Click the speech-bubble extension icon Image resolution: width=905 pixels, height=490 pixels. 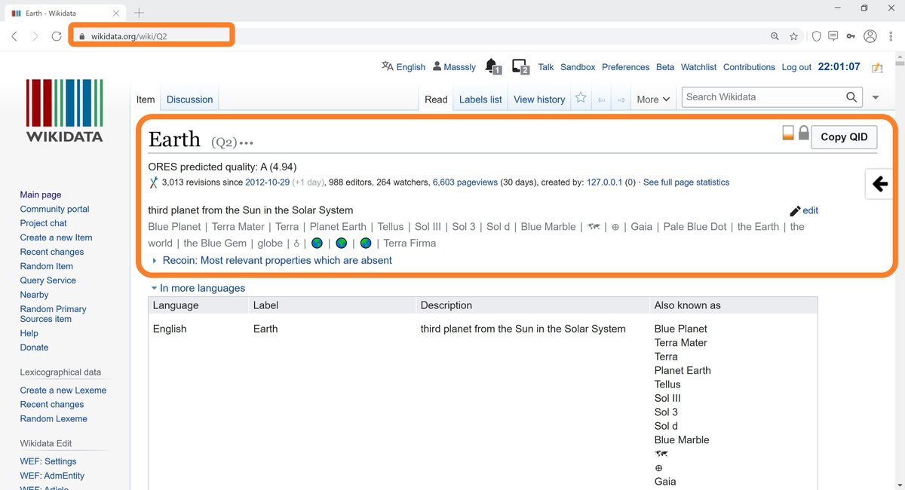click(833, 36)
